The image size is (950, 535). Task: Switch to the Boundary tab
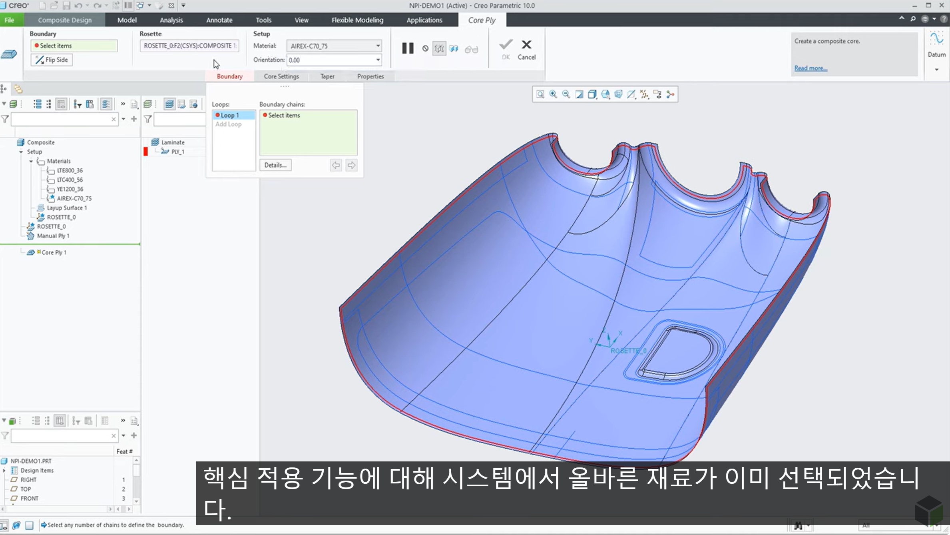230,76
